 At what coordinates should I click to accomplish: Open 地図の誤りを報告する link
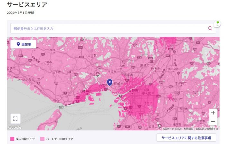click(x=207, y=129)
